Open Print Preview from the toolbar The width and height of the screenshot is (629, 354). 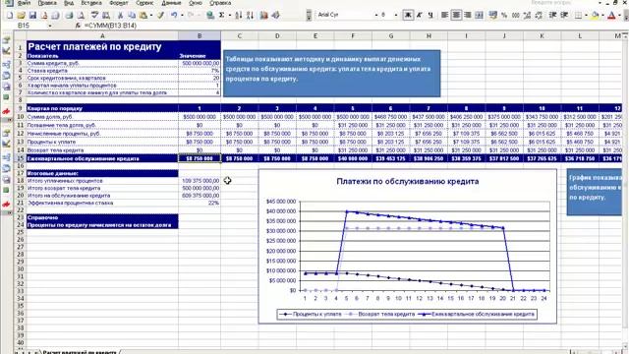pos(81,16)
